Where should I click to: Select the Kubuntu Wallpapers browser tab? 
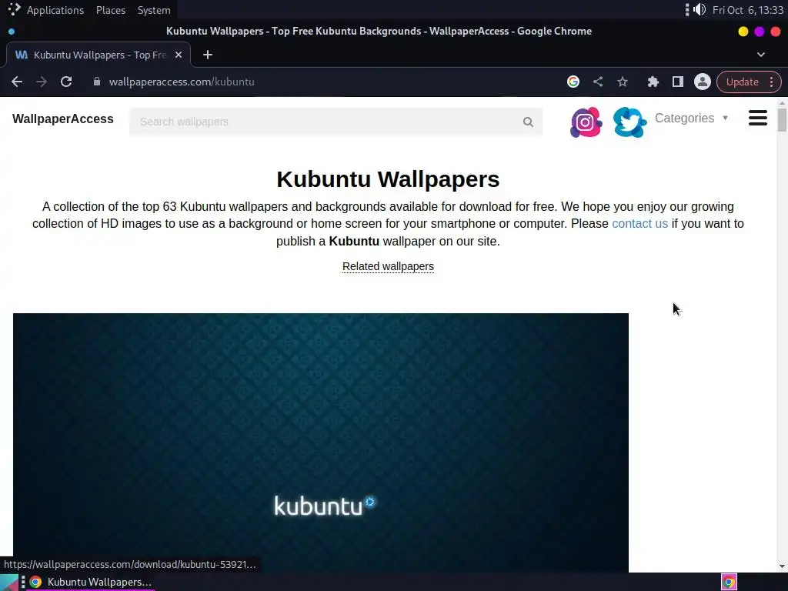[98, 55]
